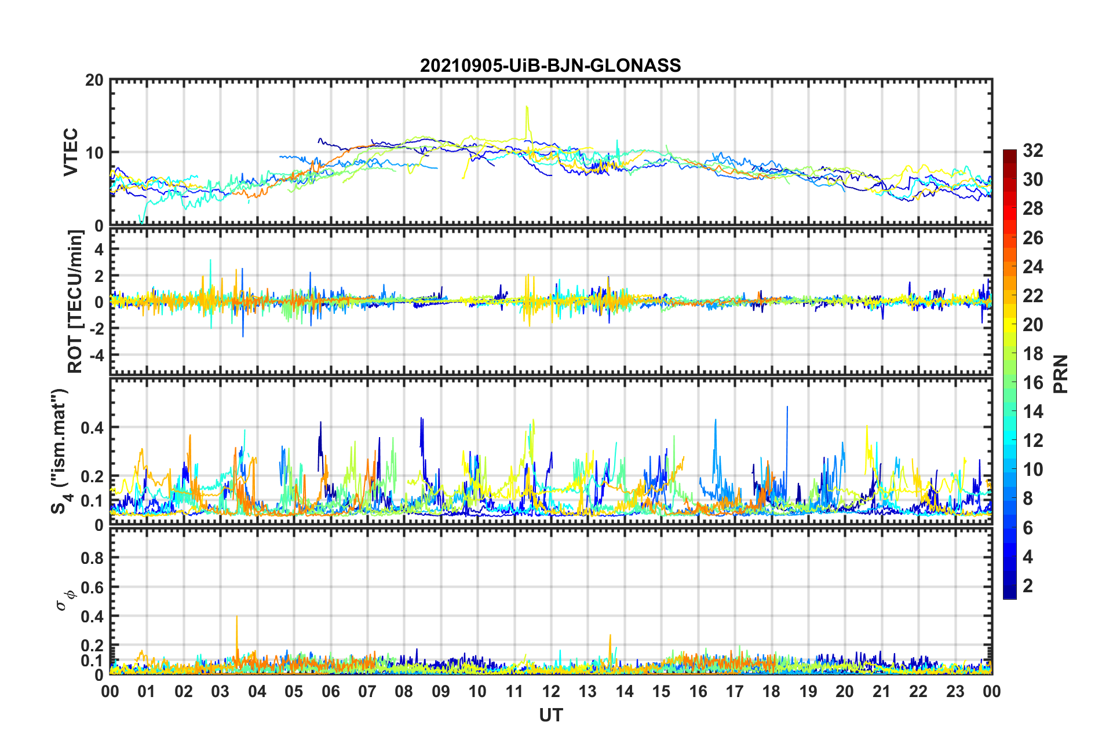Select the S4 ("ism.mat") axis label
Viewport: 1102px width, 748px height.
coord(60,451)
